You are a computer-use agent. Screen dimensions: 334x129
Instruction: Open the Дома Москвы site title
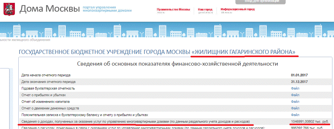49,9
